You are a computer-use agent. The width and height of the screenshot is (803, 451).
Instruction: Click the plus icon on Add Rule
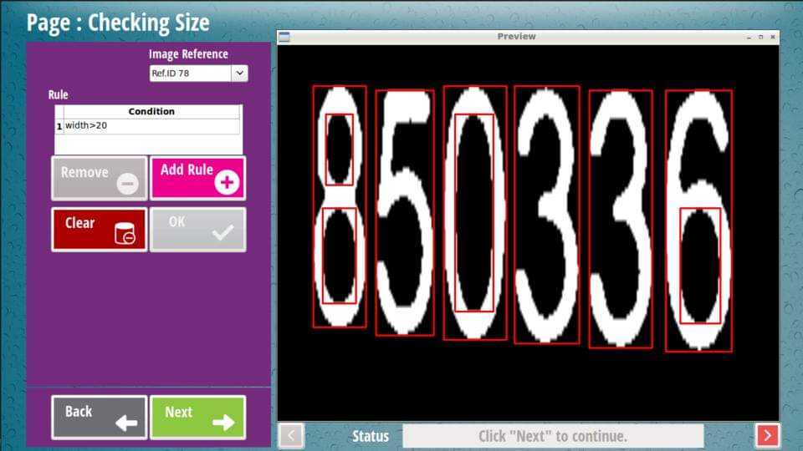click(226, 182)
